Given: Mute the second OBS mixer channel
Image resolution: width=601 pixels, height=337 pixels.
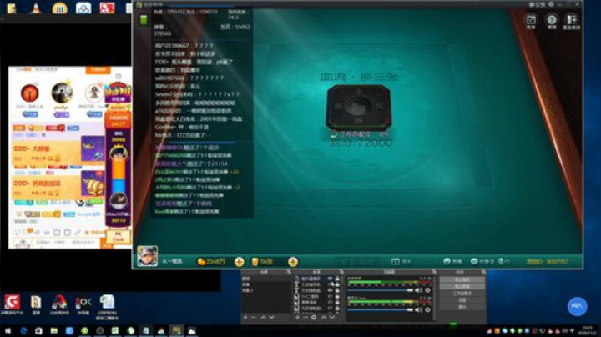Looking at the screenshot, I should pos(419,309).
